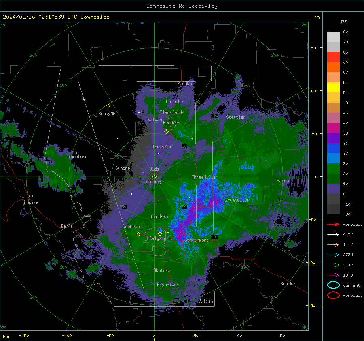Click the yellow radar-site diamond above Didsbury
The image size is (364, 341).
point(154,177)
